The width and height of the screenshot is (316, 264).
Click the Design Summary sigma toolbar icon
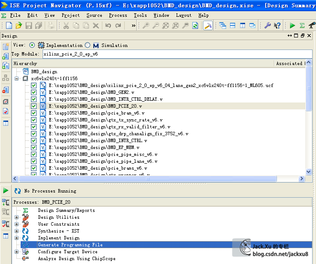tap(302, 25)
